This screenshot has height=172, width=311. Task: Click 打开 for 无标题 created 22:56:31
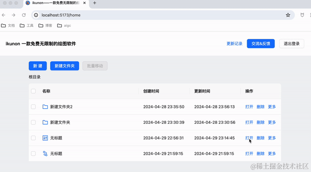(249, 138)
